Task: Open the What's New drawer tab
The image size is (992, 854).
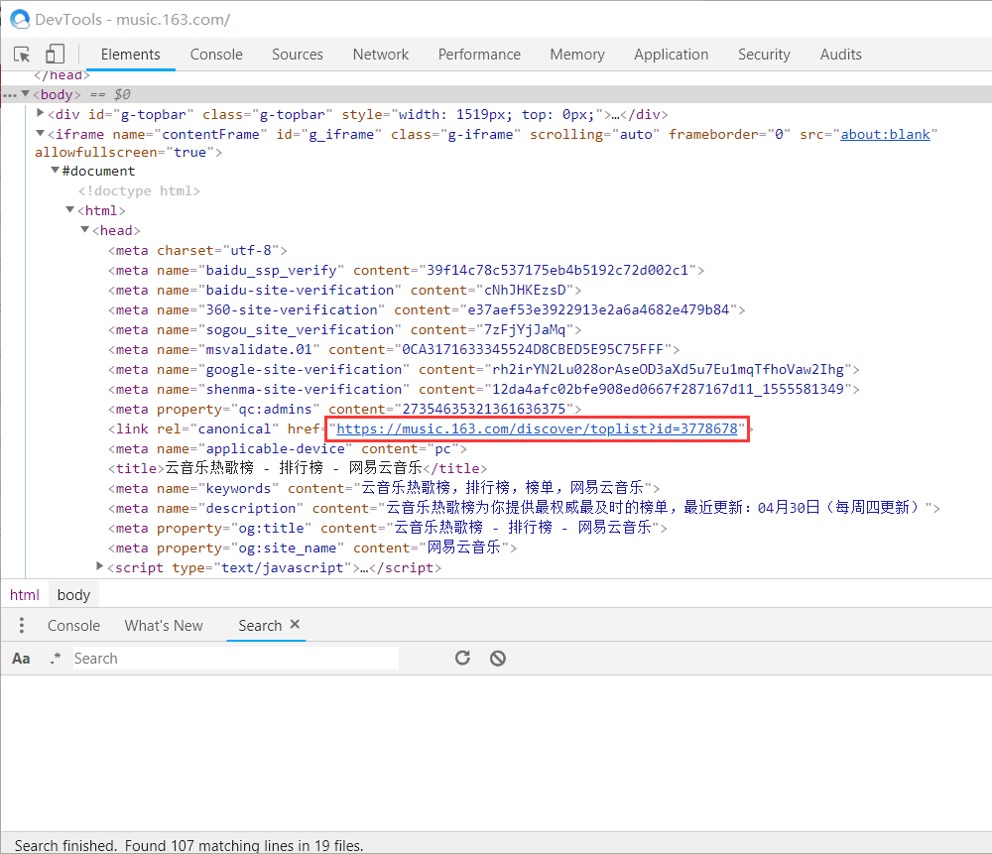Action: point(164,626)
